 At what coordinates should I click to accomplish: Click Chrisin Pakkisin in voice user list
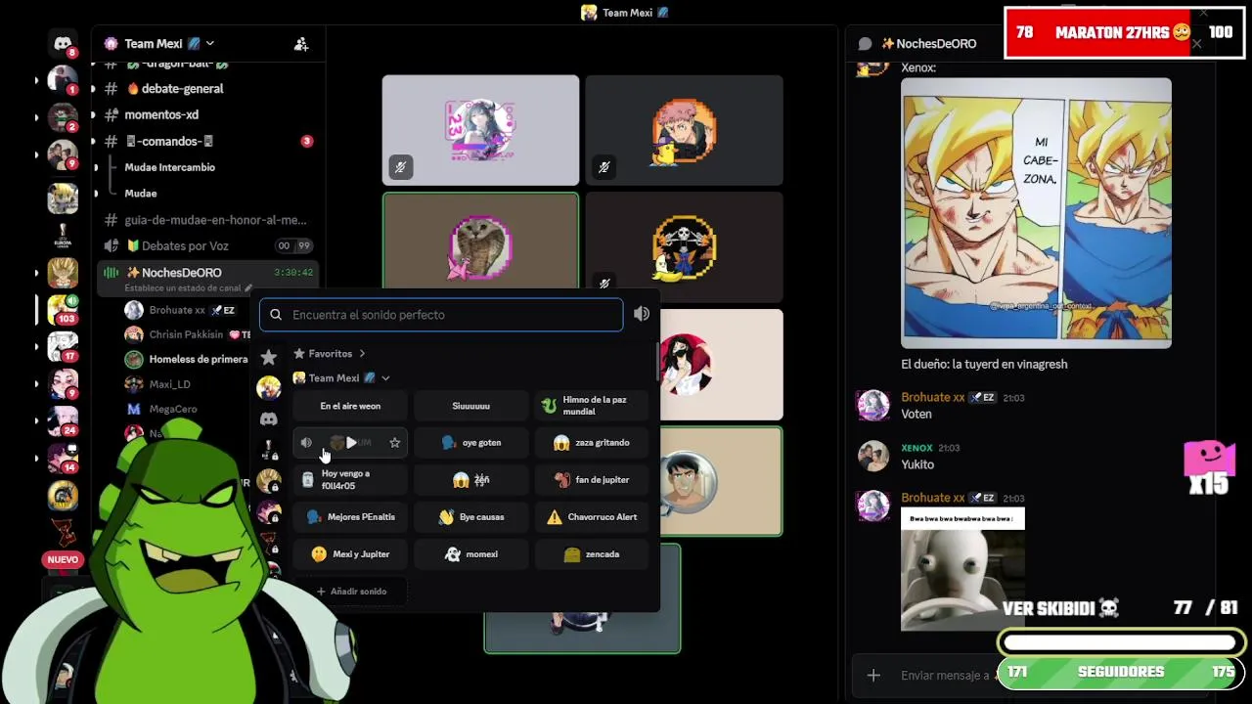pyautogui.click(x=188, y=334)
